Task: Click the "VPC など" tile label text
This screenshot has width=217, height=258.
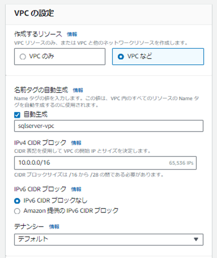Action: [x=140, y=56]
